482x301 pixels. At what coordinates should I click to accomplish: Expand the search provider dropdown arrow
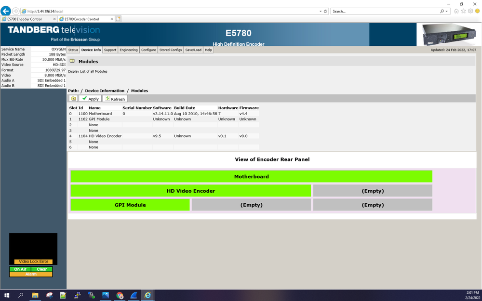coord(447,11)
